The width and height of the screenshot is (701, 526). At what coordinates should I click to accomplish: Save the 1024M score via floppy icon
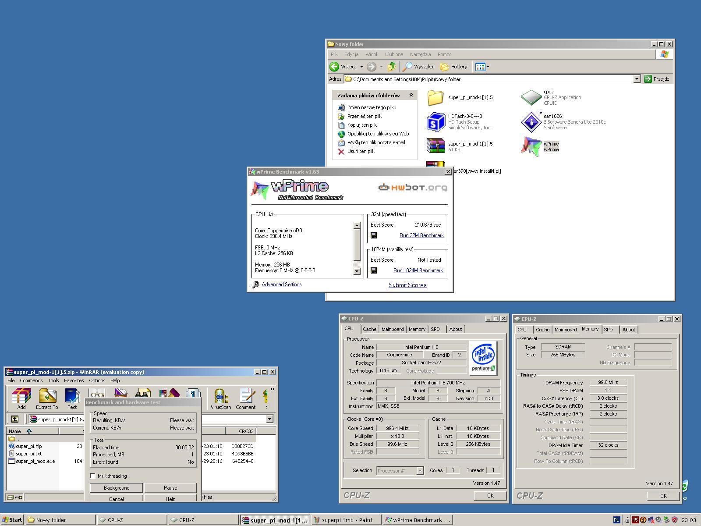tap(374, 270)
